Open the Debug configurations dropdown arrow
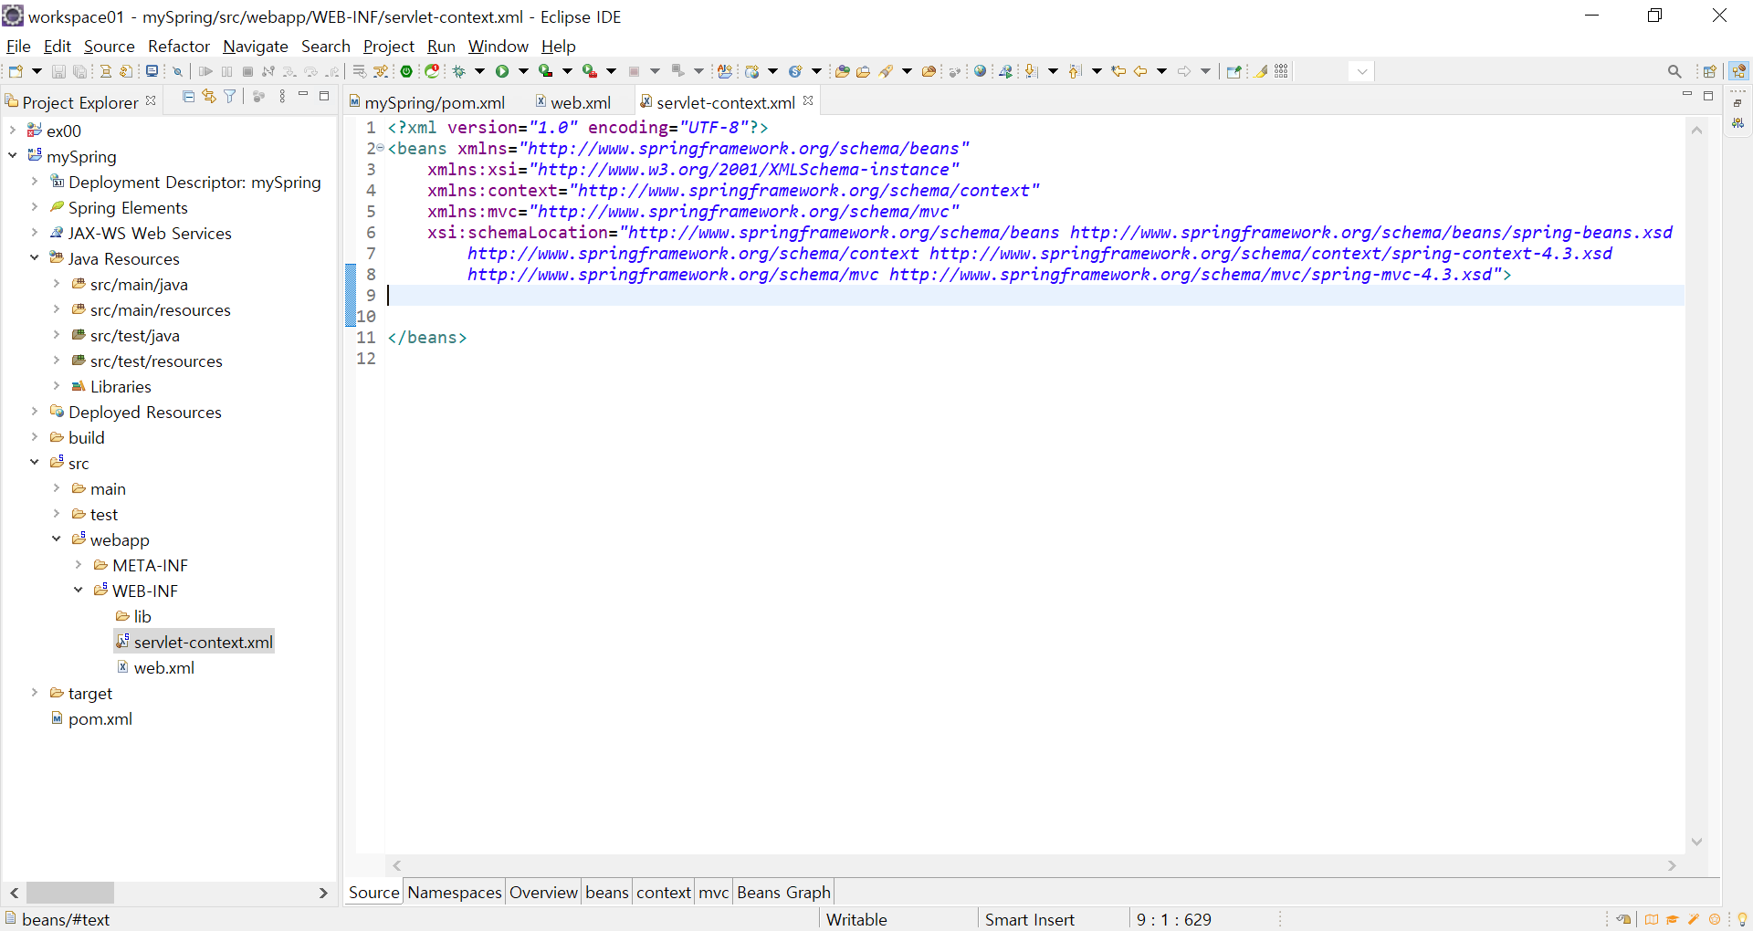The height and width of the screenshot is (931, 1753). point(479,71)
